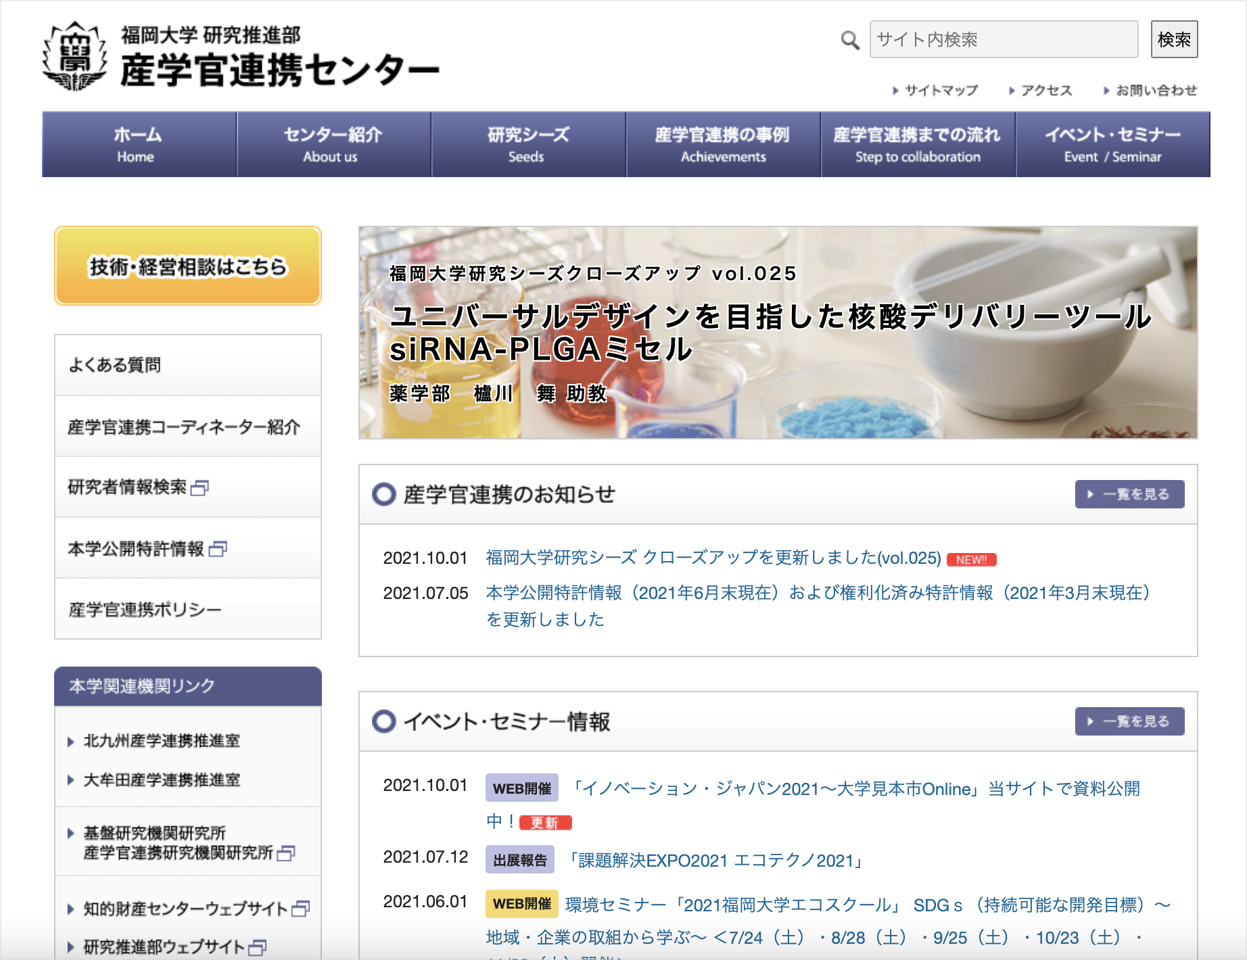
Task: Open 福岡大学研究シーズ クローズアップを更新しました news link
Action: (x=713, y=558)
